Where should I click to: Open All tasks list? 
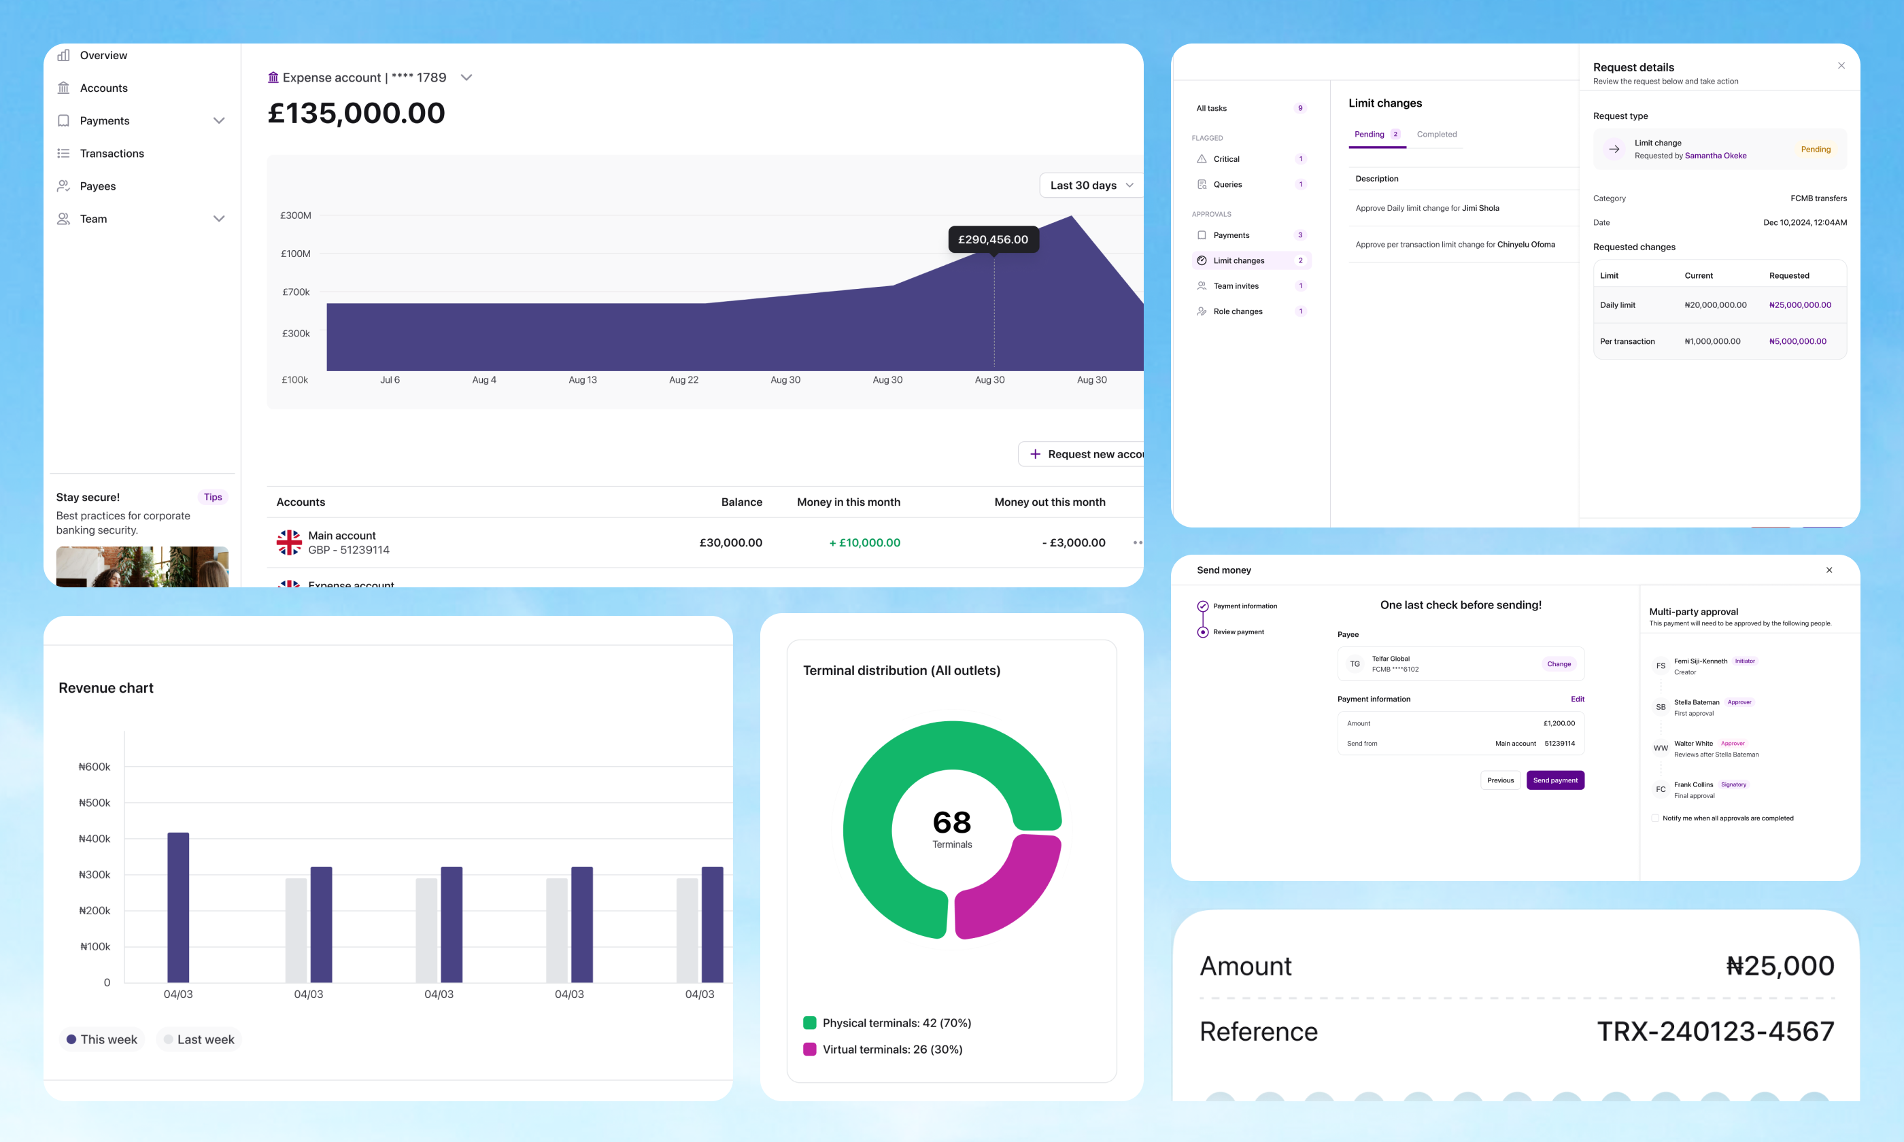(x=1250, y=109)
